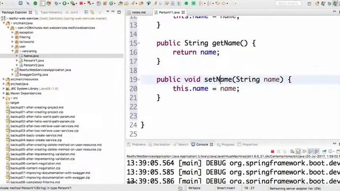
Task: Collapse the src/main/java folder
Action: click(x=4, y=23)
